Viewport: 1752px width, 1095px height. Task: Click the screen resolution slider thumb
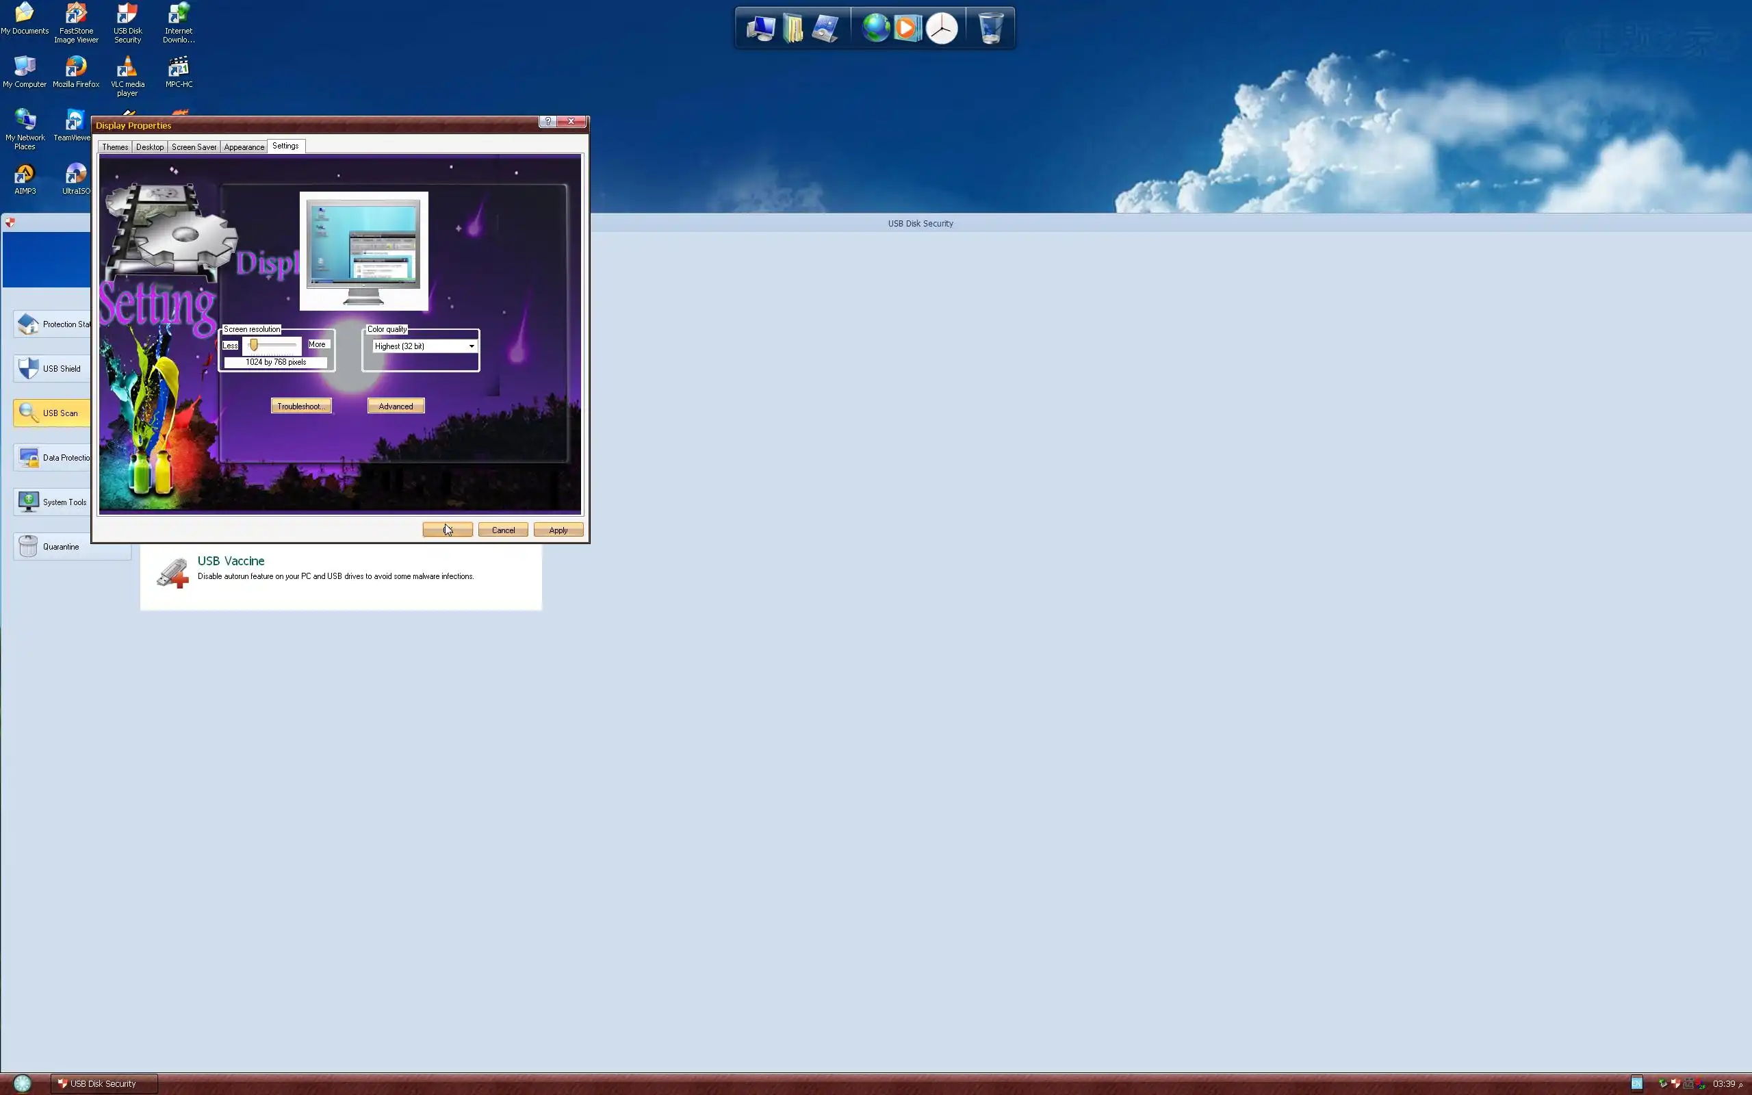point(253,345)
